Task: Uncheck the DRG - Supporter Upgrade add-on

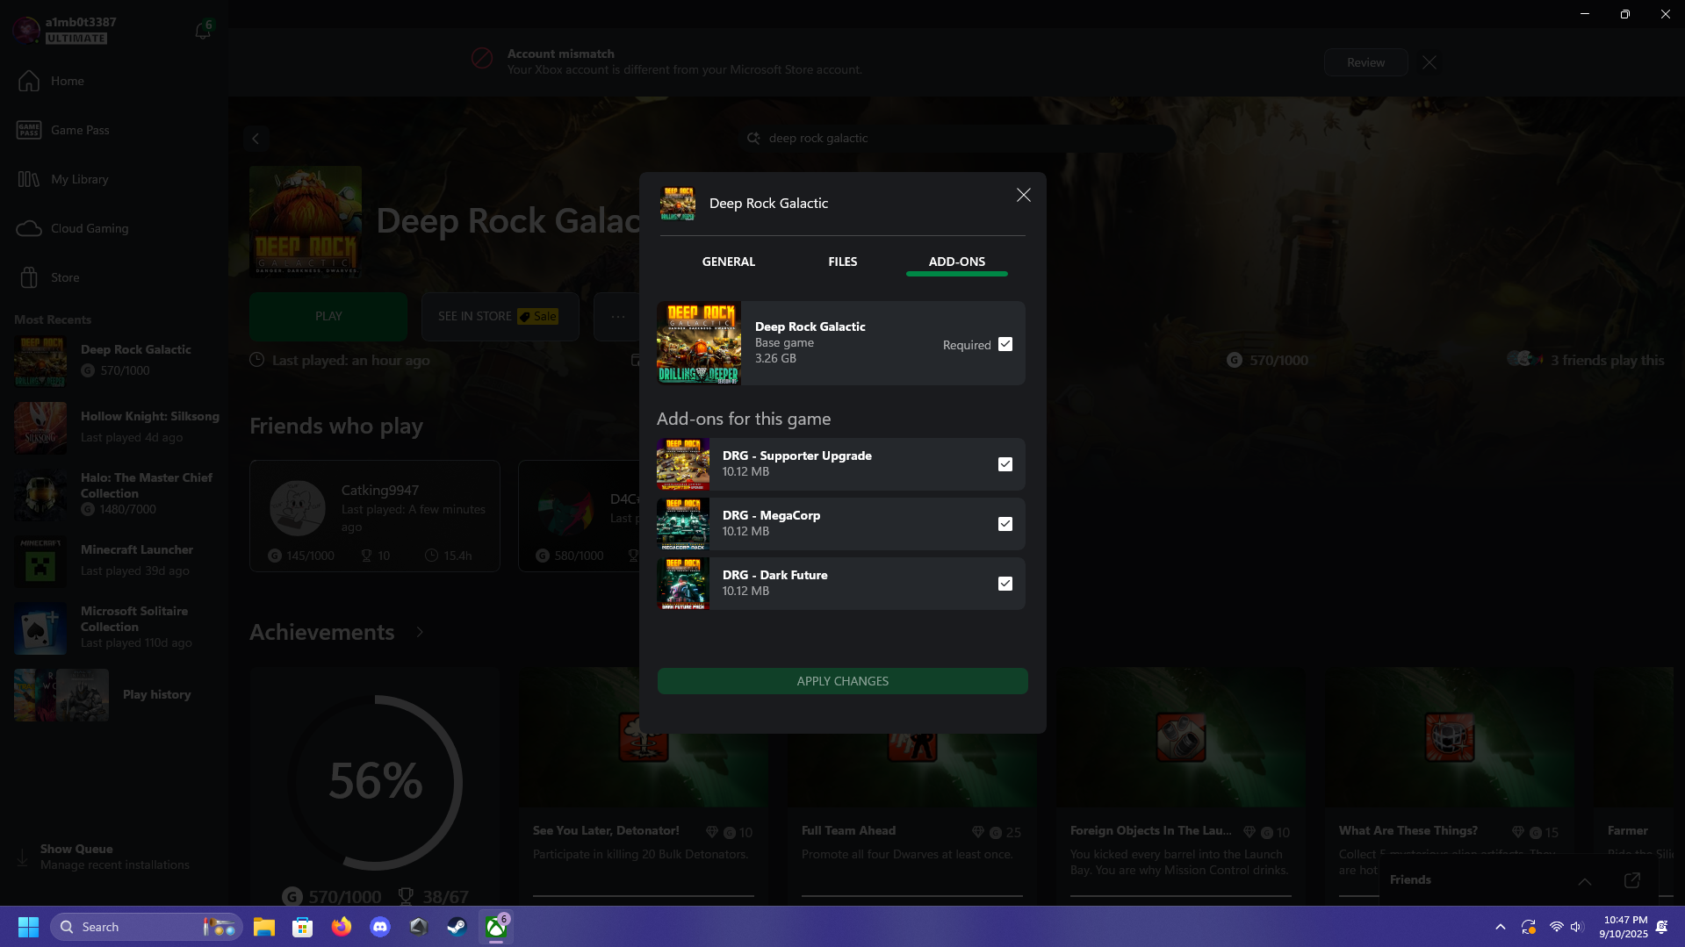Action: [x=1005, y=464]
